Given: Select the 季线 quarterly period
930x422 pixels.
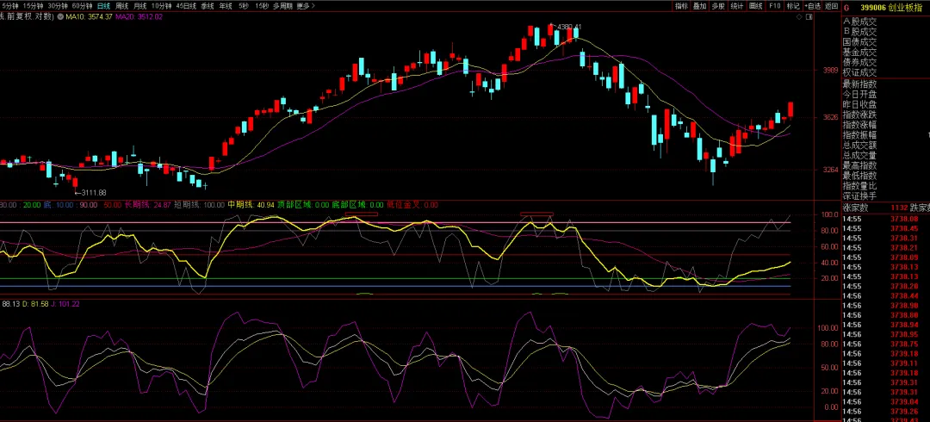Looking at the screenshot, I should 207,6.
